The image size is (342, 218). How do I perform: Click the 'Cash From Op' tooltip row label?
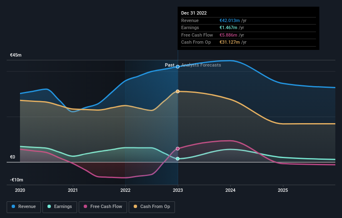(x=196, y=42)
